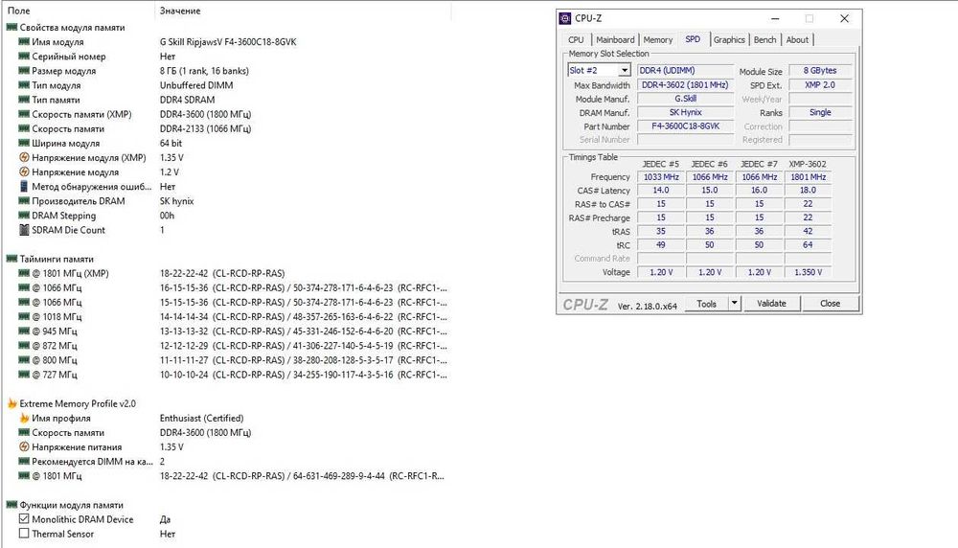Click the icon next to Тип памяти

pos(24,100)
